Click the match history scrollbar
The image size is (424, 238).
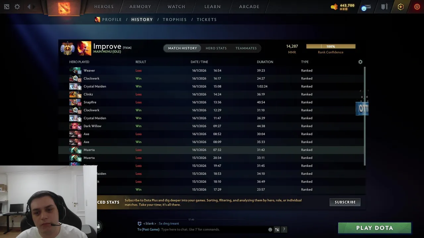[x=365, y=116]
